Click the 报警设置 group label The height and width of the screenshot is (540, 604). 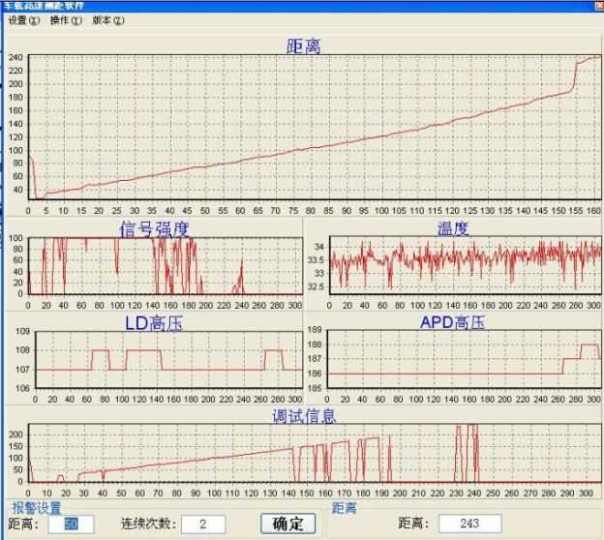point(37,508)
